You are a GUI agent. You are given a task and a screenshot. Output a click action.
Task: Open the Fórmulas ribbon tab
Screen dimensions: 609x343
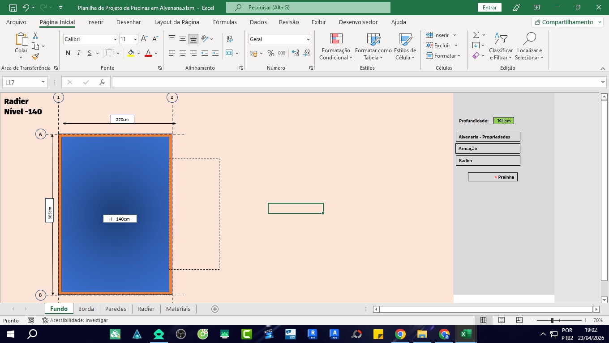click(x=225, y=22)
